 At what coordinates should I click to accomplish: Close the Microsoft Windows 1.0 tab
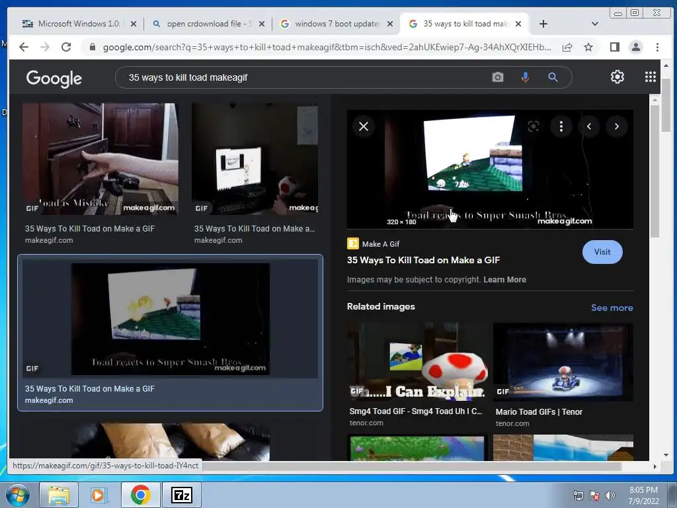[134, 24]
